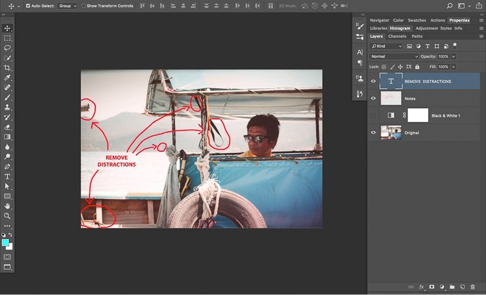Open the Normal blend mode dropdown

tap(394, 56)
